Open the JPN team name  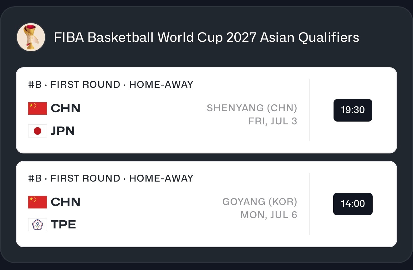[x=63, y=131]
